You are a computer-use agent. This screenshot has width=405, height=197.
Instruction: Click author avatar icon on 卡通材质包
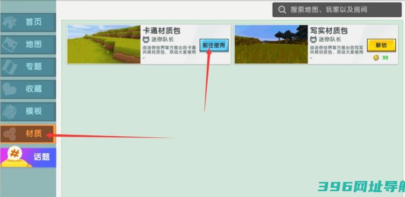click(146, 40)
